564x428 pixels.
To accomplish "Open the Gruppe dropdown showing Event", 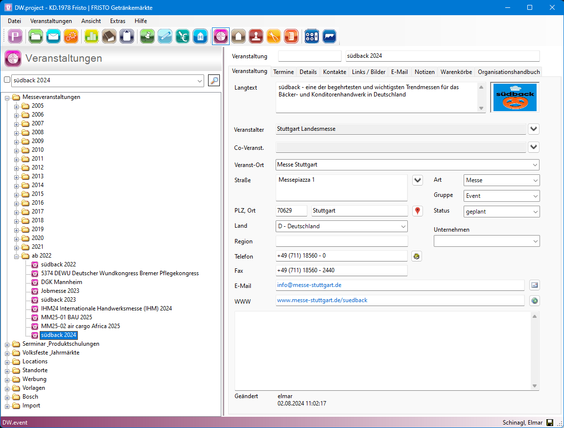I will pyautogui.click(x=535, y=196).
